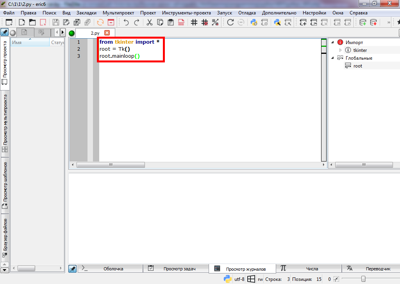
Task: Open the Отладка menu
Action: click(x=247, y=13)
